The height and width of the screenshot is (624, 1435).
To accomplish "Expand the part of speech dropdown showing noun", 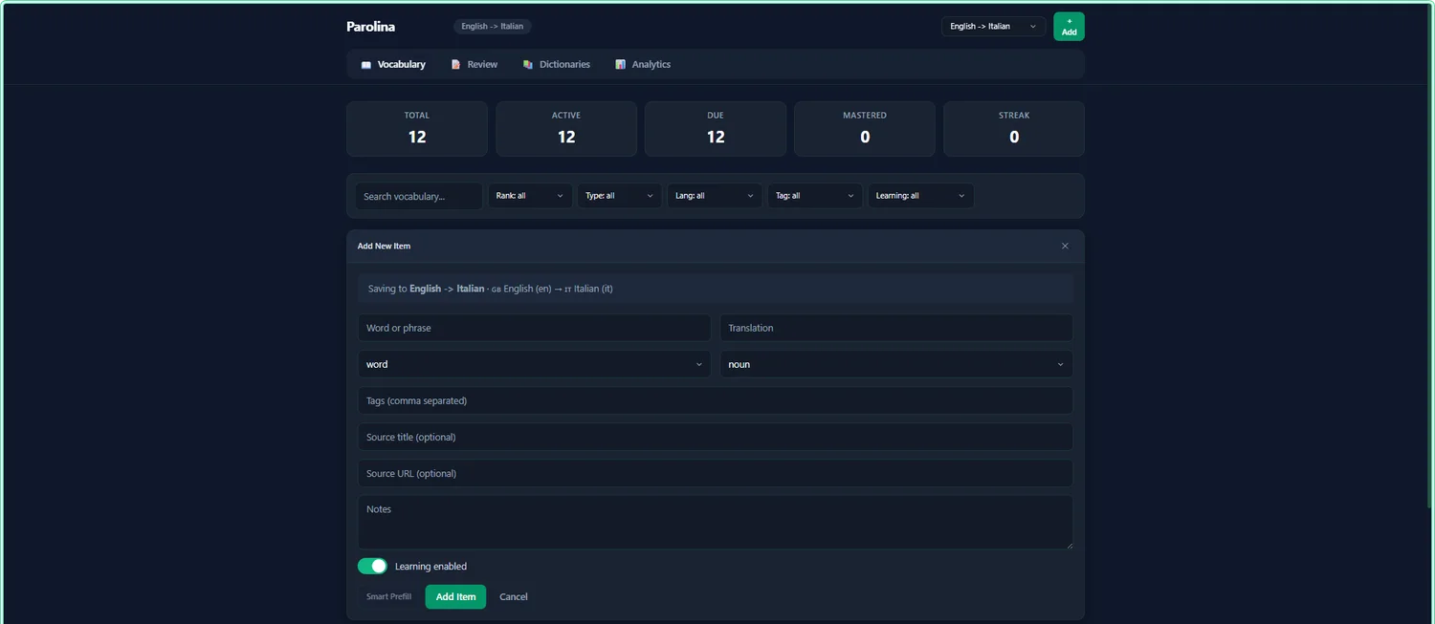I will click(896, 364).
